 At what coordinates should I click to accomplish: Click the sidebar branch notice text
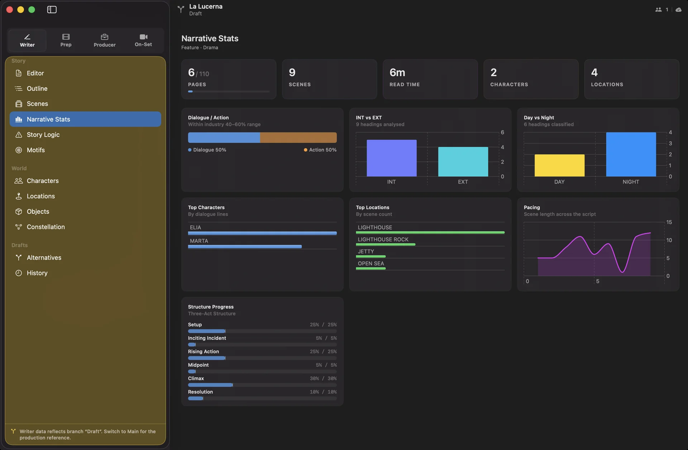coord(88,435)
